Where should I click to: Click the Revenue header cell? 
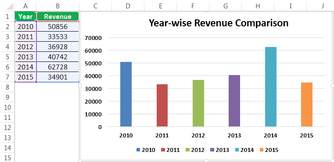coord(58,16)
